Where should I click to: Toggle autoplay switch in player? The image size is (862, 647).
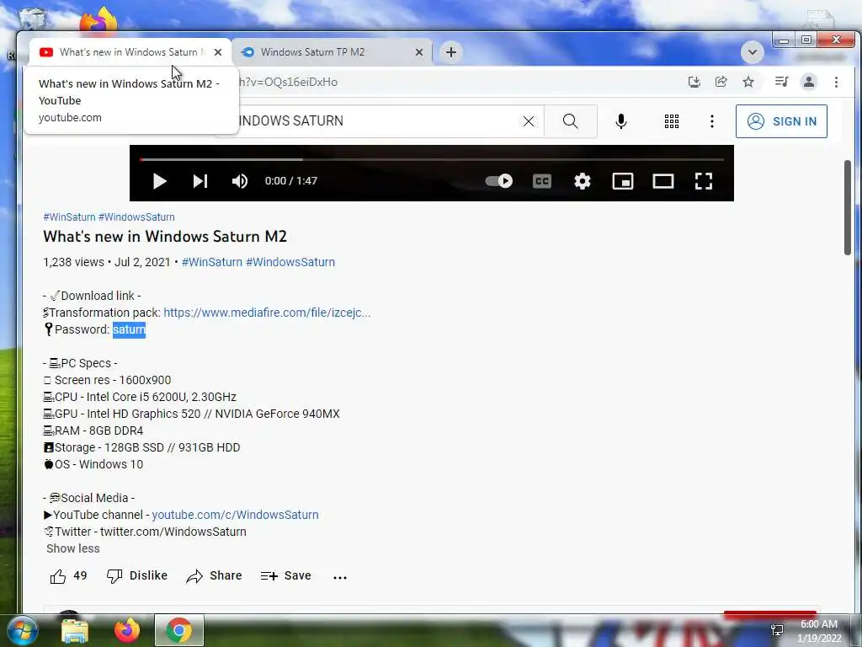[x=499, y=181]
